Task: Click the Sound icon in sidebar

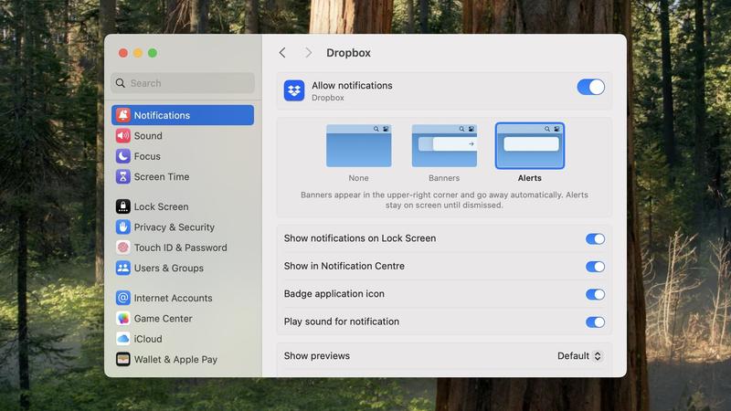Action: (122, 136)
